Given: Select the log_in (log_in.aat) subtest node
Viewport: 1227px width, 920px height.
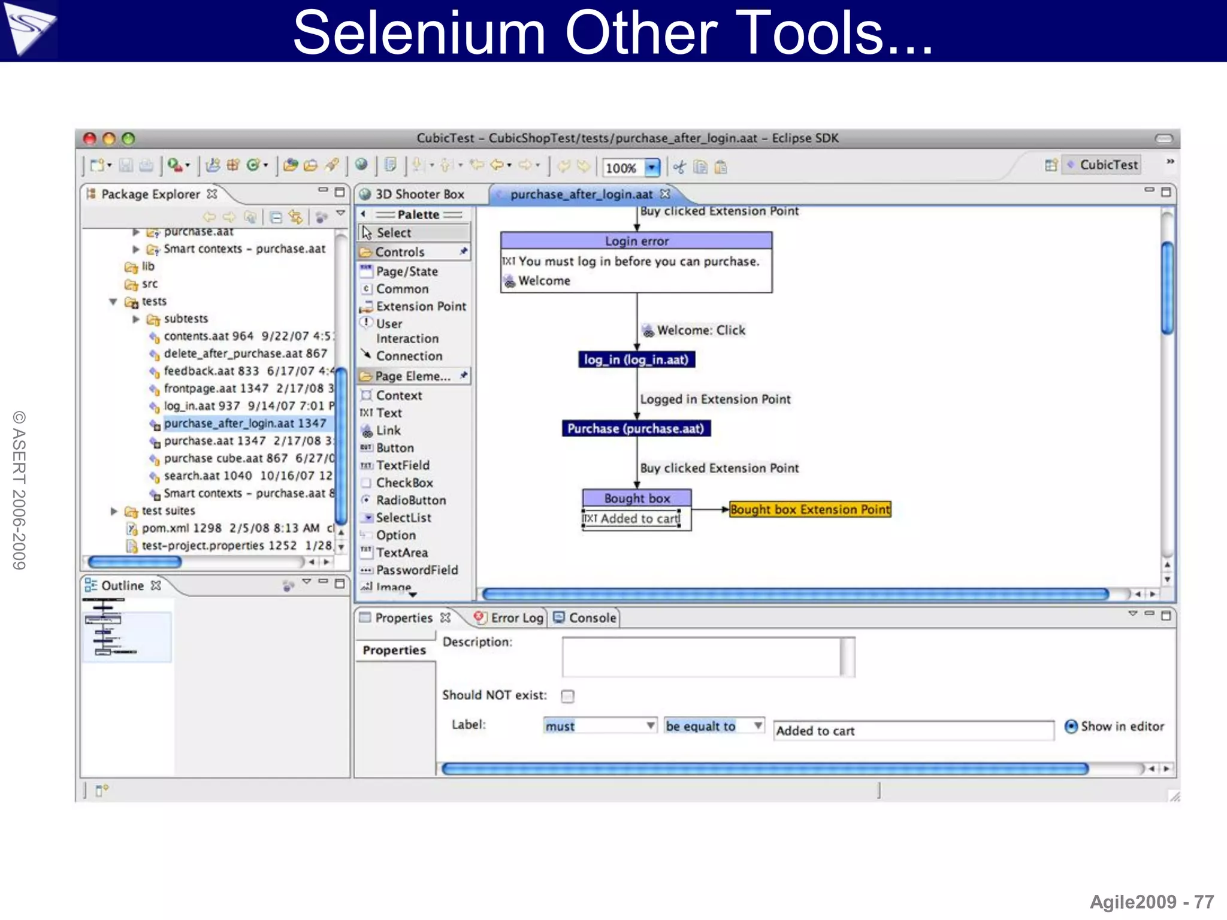Looking at the screenshot, I should (x=636, y=359).
